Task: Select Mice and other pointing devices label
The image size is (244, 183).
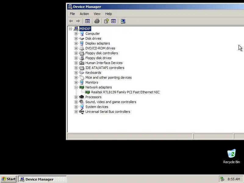Action: pos(109,77)
